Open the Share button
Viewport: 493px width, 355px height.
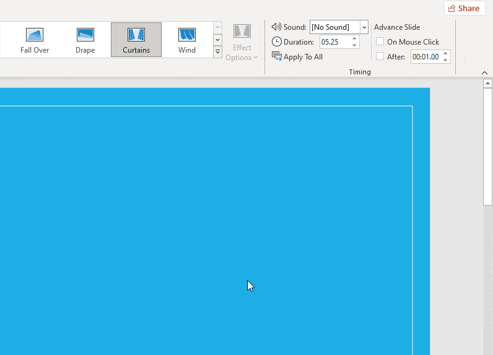pos(464,8)
